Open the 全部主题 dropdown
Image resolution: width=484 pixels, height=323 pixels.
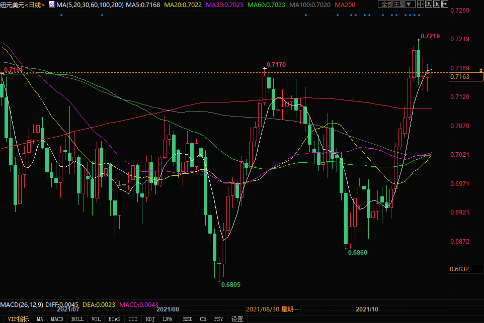click(x=395, y=4)
